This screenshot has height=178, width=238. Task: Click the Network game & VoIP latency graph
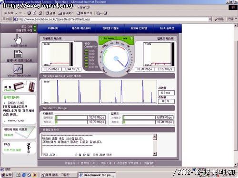point(99,92)
